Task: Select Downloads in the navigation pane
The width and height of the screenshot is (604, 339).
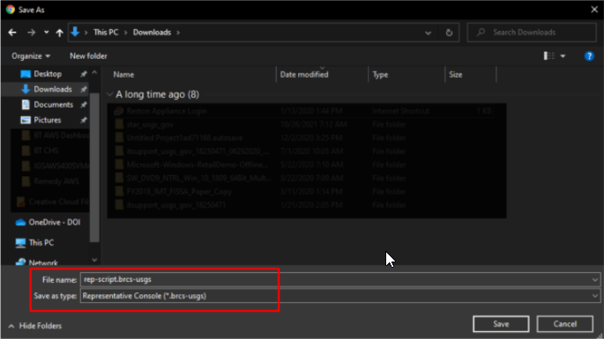Action: (x=53, y=89)
